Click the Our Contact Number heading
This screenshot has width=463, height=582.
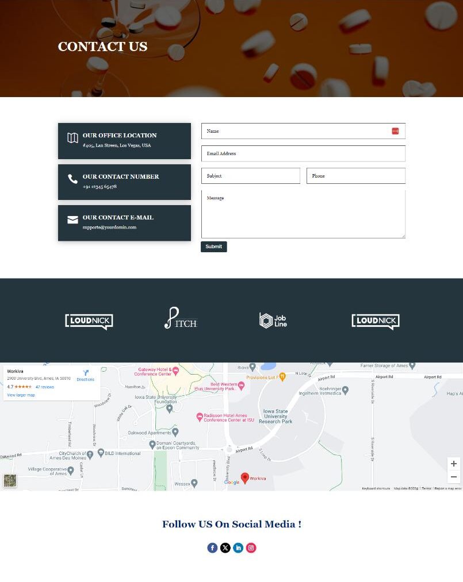(x=121, y=177)
